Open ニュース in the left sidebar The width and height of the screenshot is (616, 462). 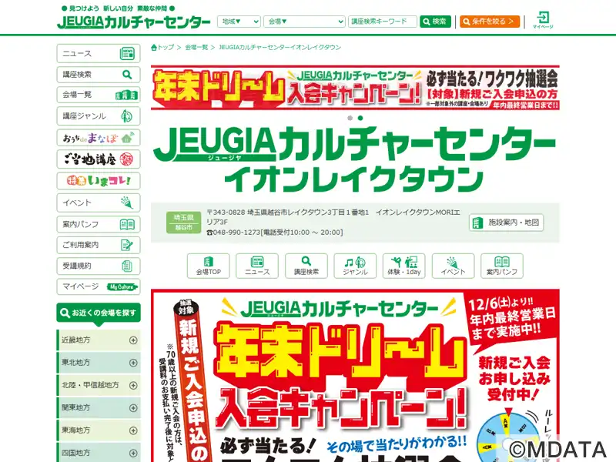(99, 53)
